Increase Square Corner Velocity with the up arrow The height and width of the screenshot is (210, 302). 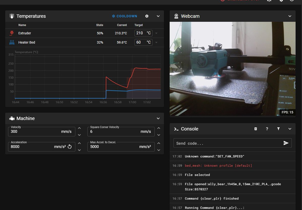pyautogui.click(x=159, y=128)
